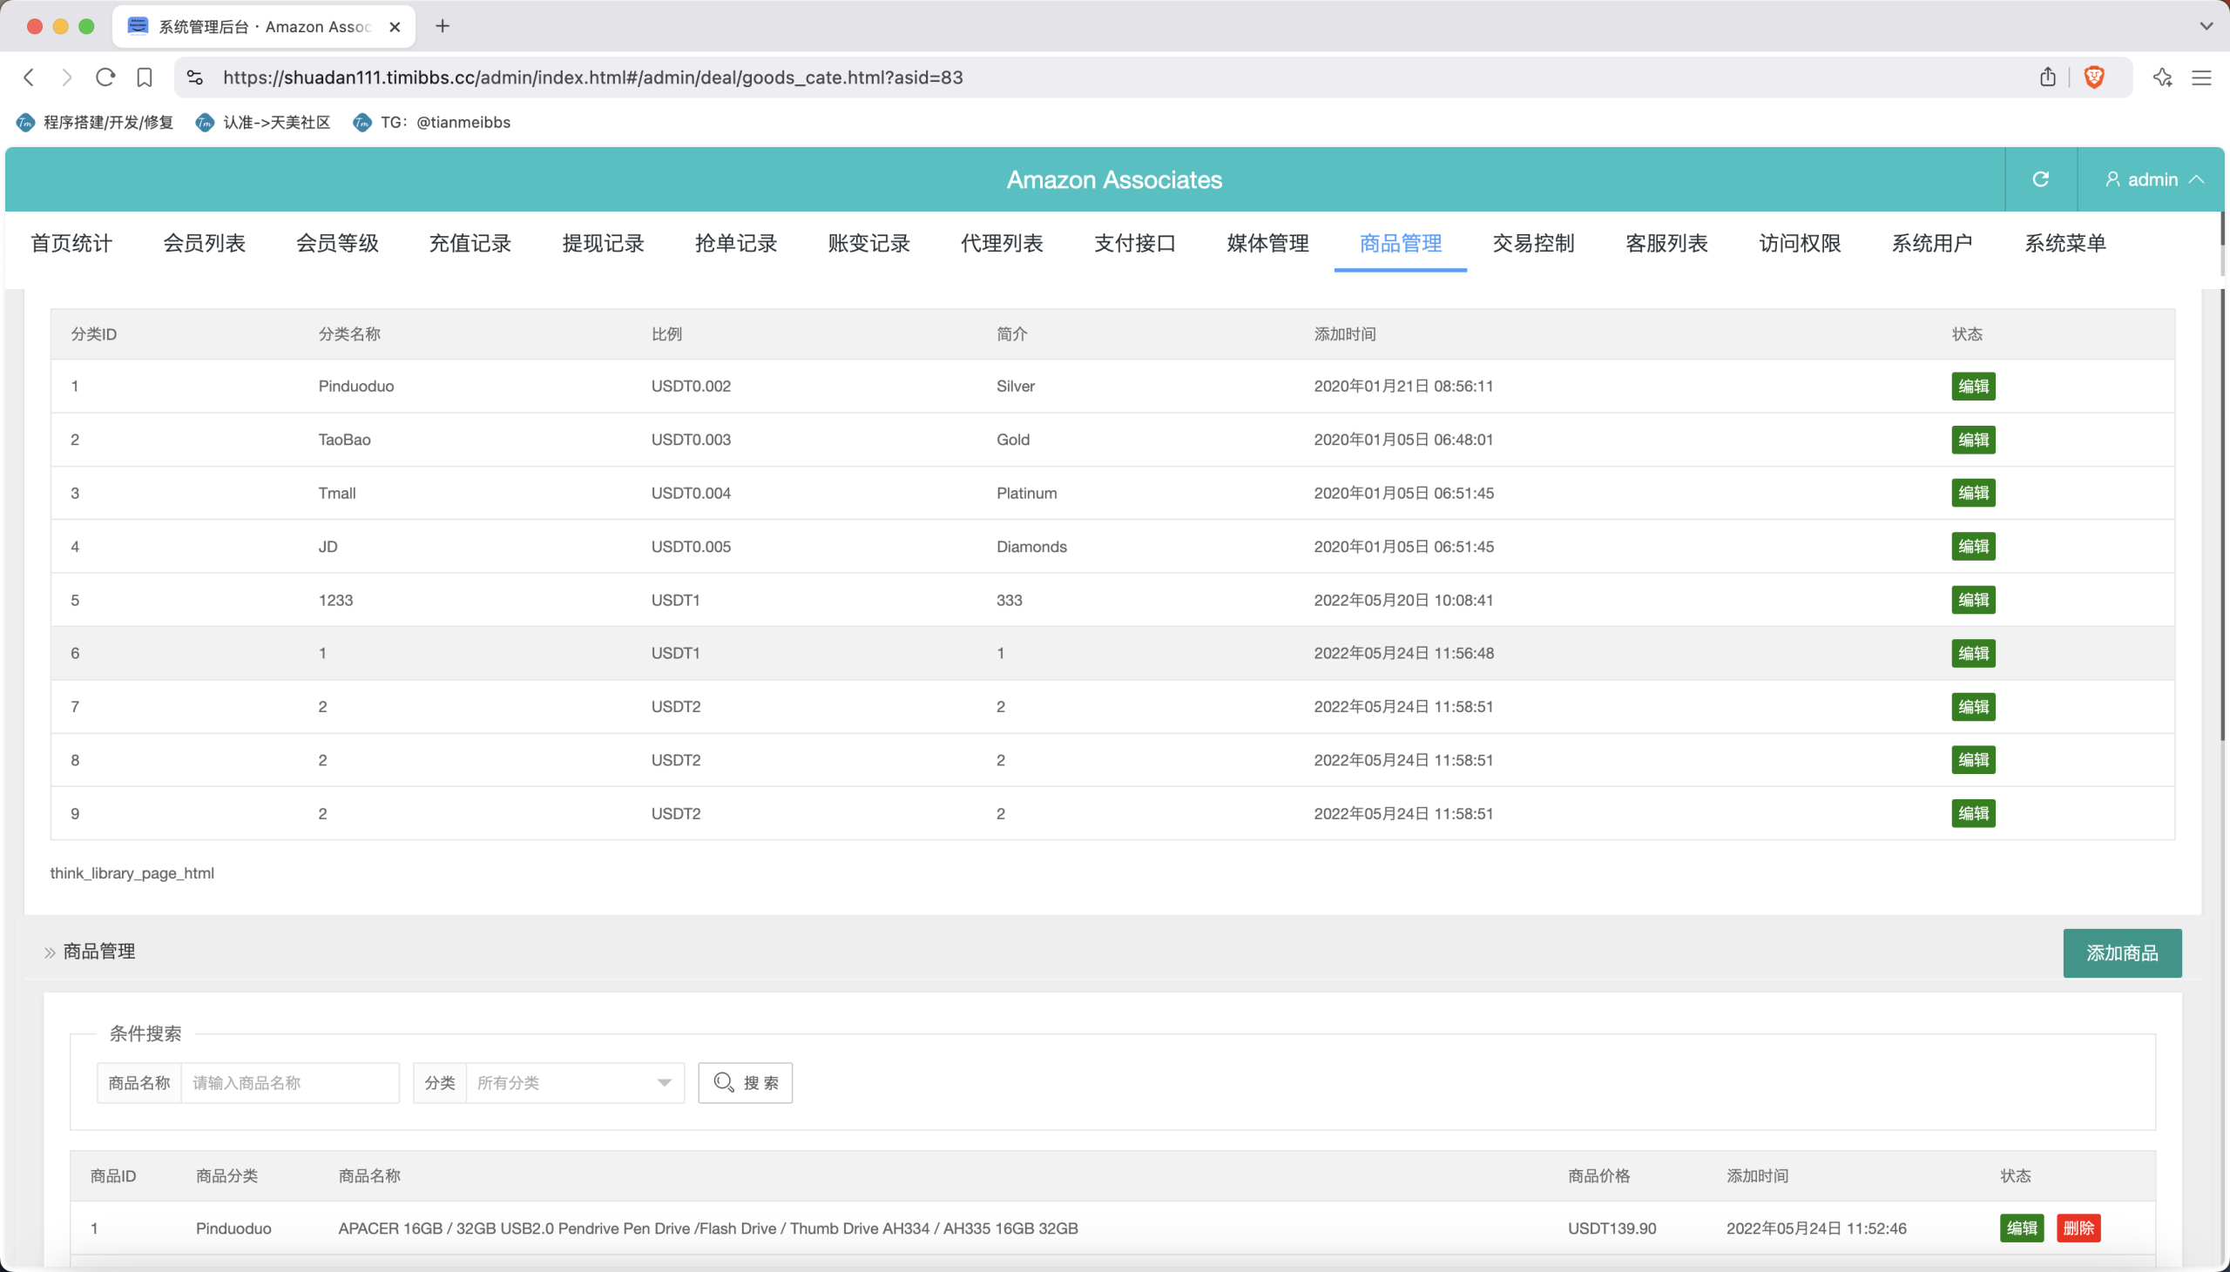Open the 账变记录 menu tab
The image size is (2230, 1272).
click(868, 243)
